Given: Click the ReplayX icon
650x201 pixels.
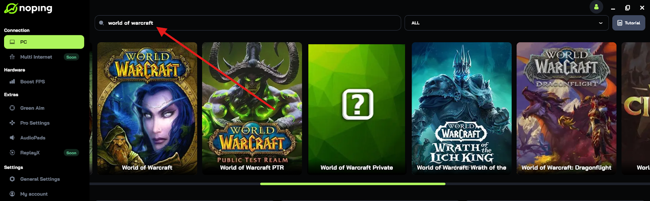Looking at the screenshot, I should point(12,153).
